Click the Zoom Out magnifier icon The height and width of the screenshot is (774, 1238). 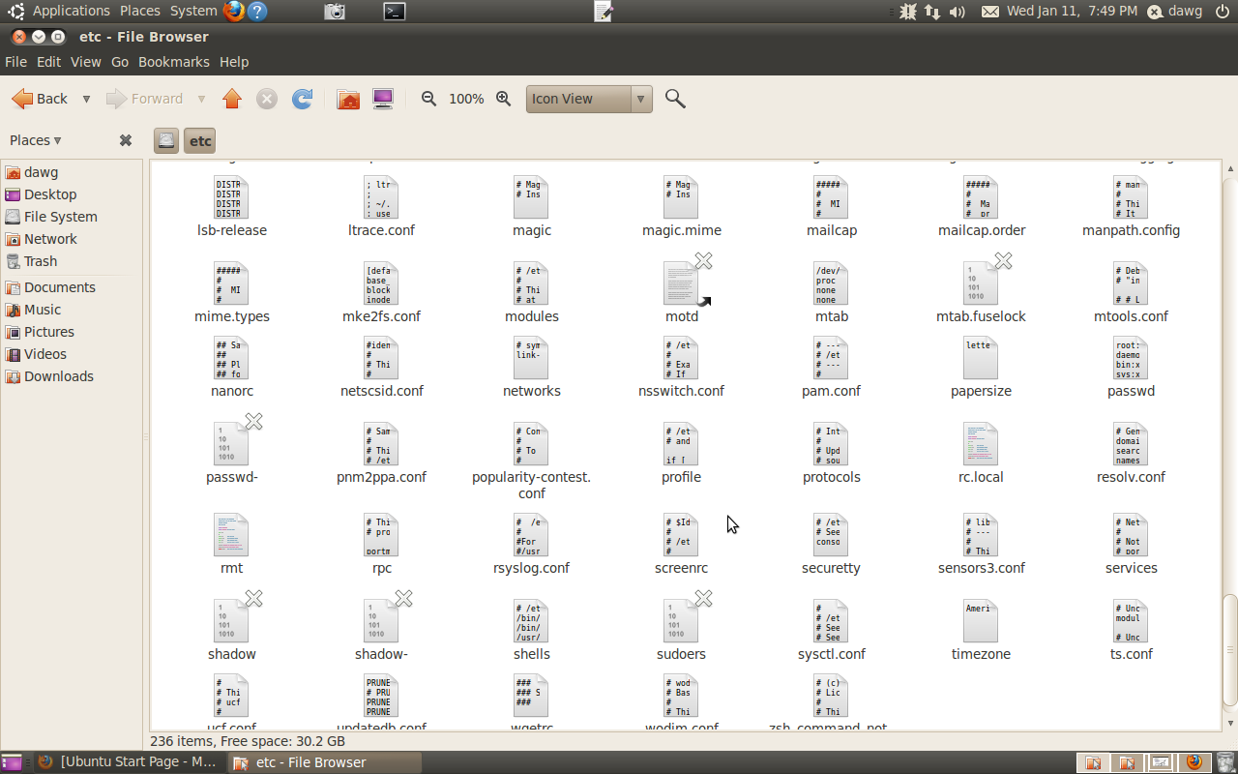[x=428, y=99]
